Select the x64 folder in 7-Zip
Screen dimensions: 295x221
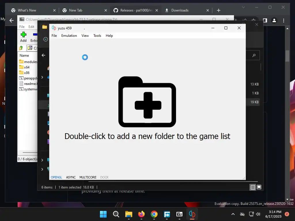tap(24, 67)
